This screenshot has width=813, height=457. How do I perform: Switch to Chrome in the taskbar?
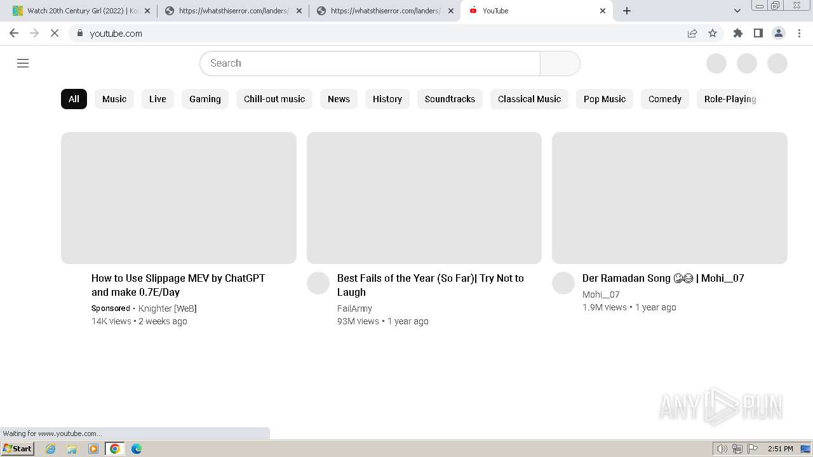point(115,449)
